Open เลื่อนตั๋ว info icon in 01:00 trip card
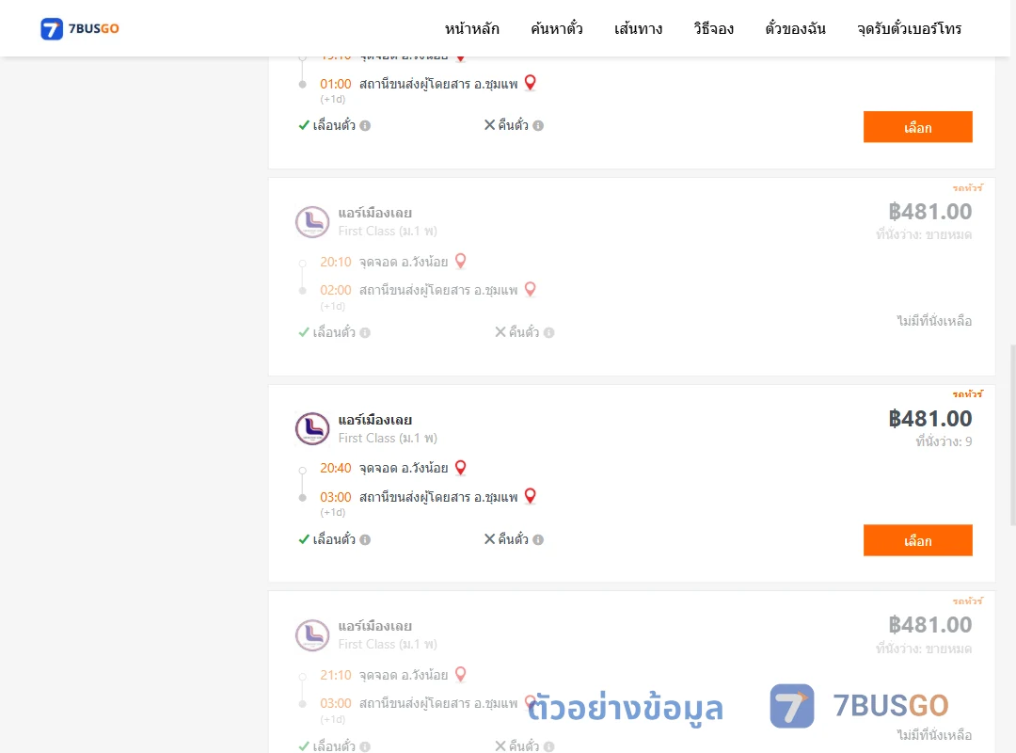Viewport: 1016px width, 753px height. pyautogui.click(x=365, y=126)
